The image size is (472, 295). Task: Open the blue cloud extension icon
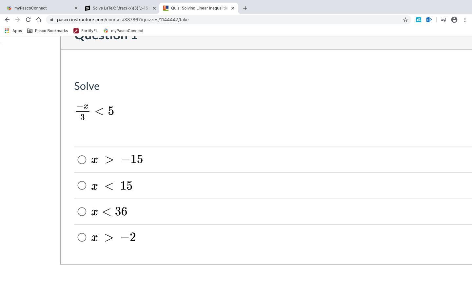tap(418, 20)
